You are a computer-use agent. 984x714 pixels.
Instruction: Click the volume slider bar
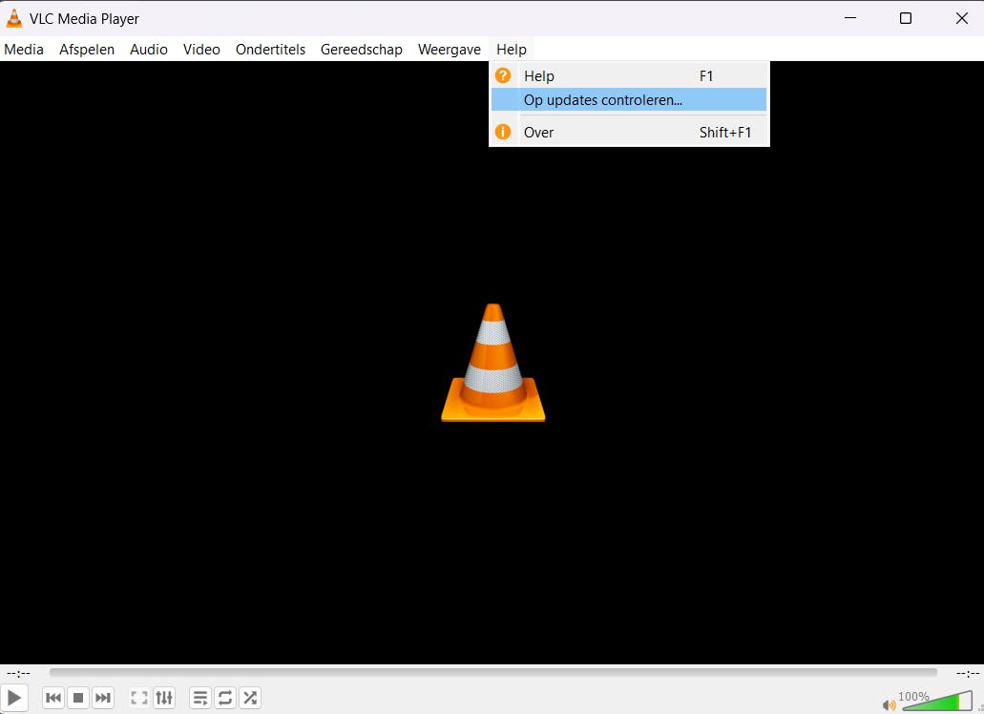point(935,703)
